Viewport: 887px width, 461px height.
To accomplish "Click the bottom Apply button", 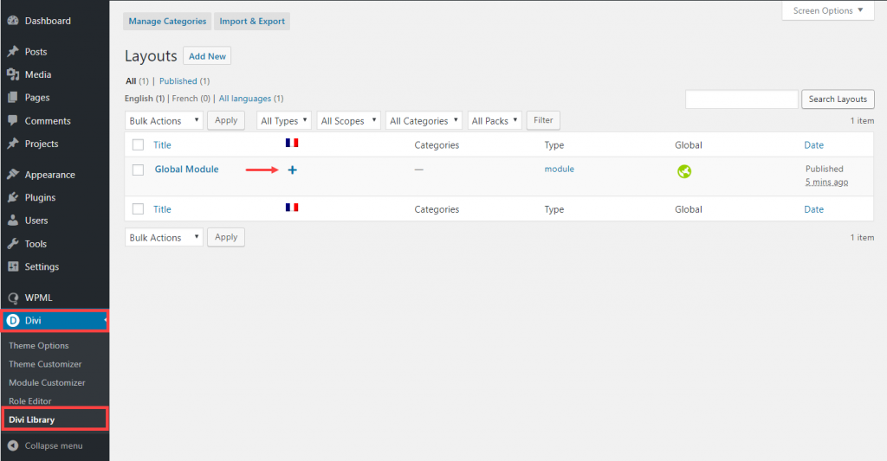I will tap(226, 237).
